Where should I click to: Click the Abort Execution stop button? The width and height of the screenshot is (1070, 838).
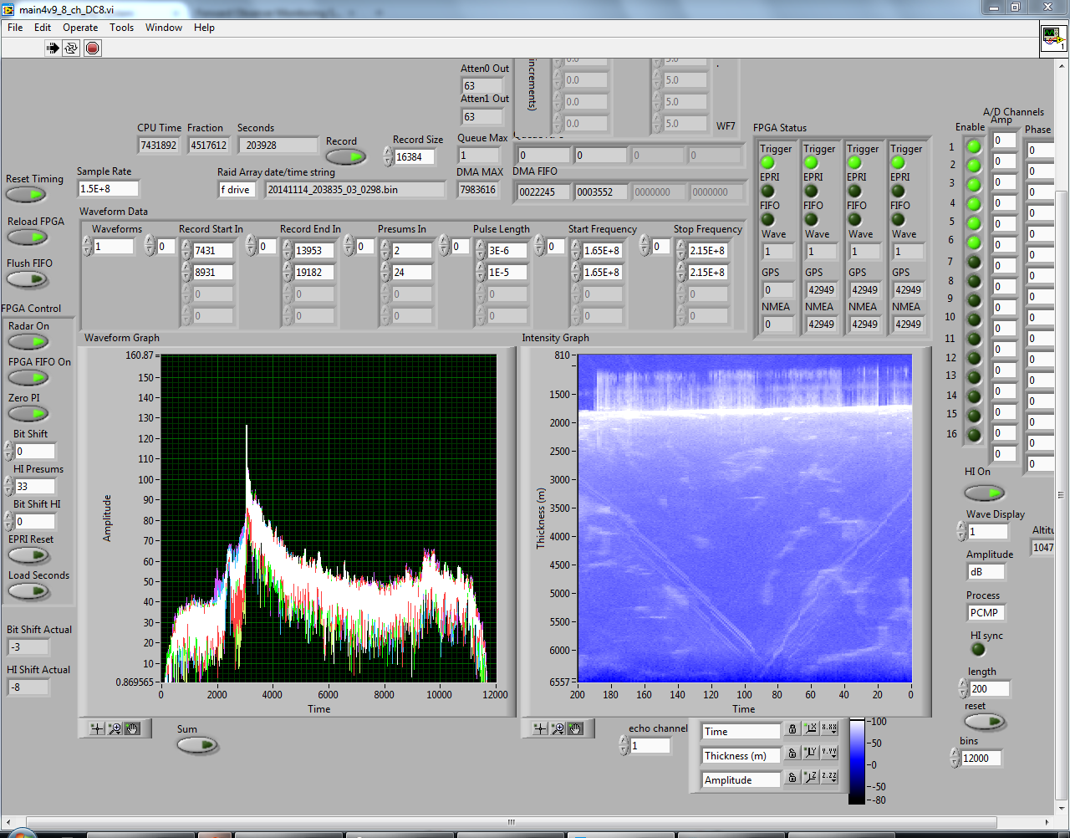pos(93,48)
